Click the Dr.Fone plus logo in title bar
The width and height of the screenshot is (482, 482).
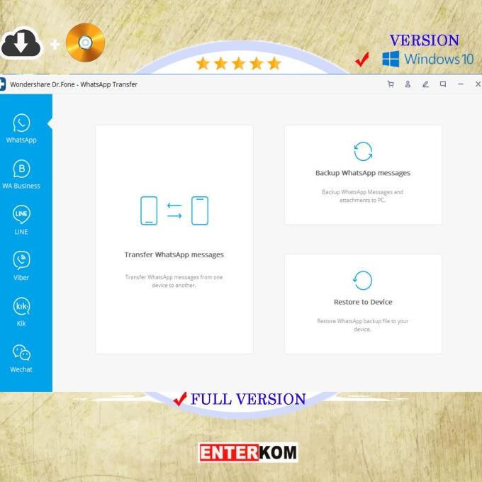(x=2, y=84)
